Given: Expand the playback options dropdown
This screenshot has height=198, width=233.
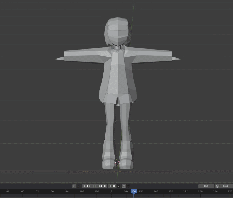Looking at the screenshot, I should tap(119, 186).
